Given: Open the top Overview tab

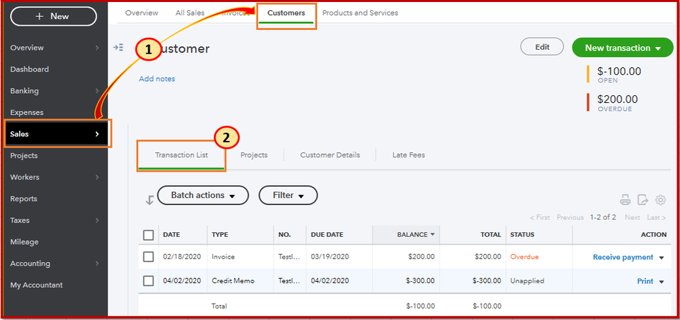Looking at the screenshot, I should 142,13.
